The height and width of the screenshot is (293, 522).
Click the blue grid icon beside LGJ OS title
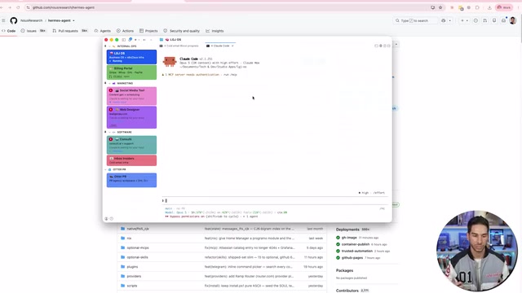(161, 40)
